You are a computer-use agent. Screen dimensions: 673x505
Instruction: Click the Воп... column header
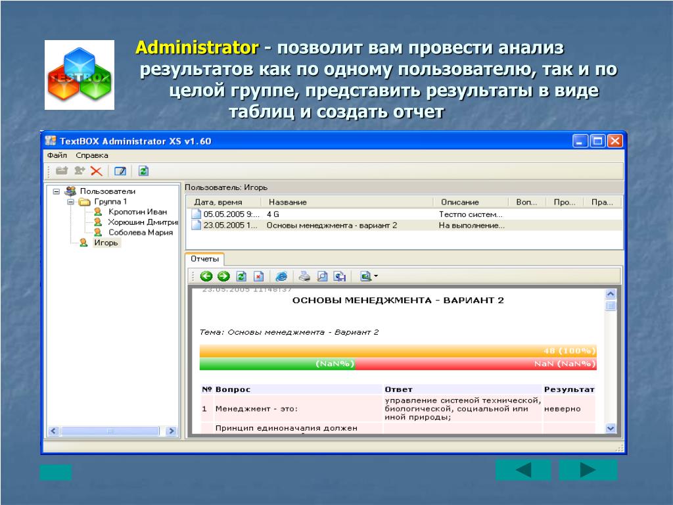click(x=527, y=203)
